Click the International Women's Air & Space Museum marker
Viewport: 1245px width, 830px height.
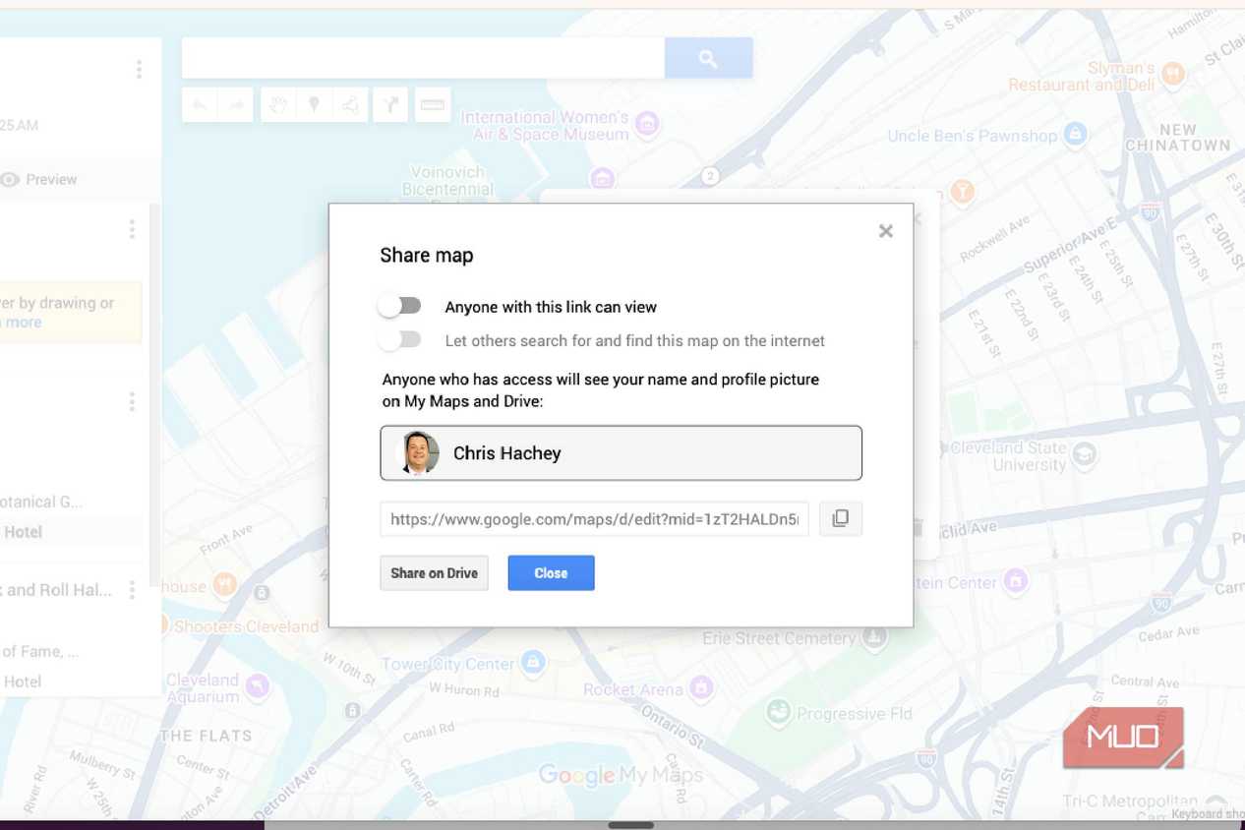point(647,124)
